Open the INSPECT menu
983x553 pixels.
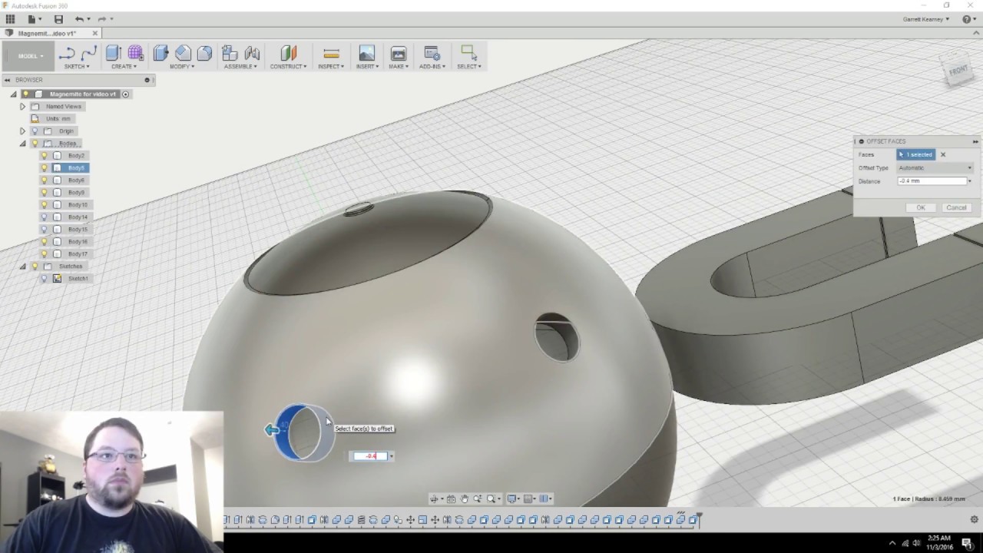pyautogui.click(x=331, y=67)
